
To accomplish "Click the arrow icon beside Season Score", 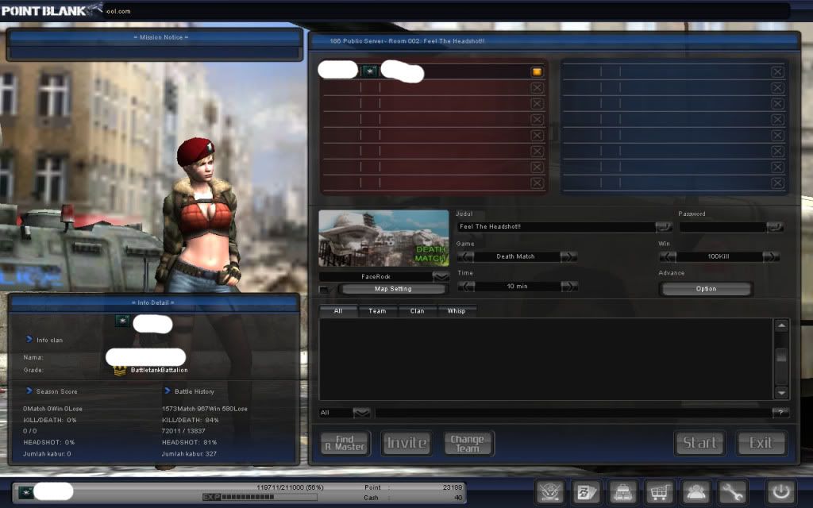I will tap(29, 391).
